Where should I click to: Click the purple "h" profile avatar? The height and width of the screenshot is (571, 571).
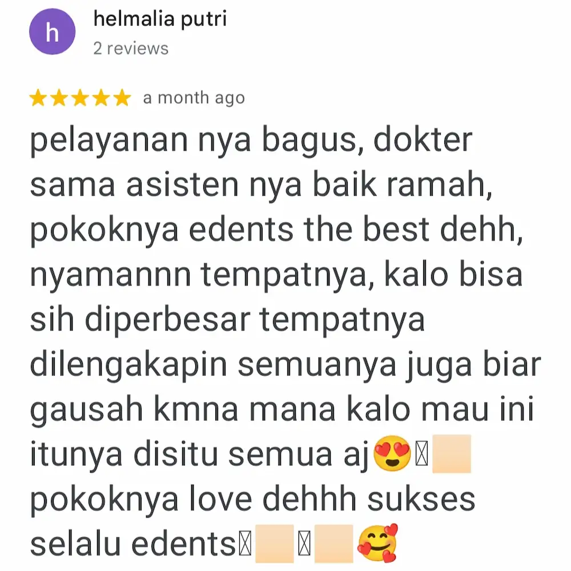(52, 31)
